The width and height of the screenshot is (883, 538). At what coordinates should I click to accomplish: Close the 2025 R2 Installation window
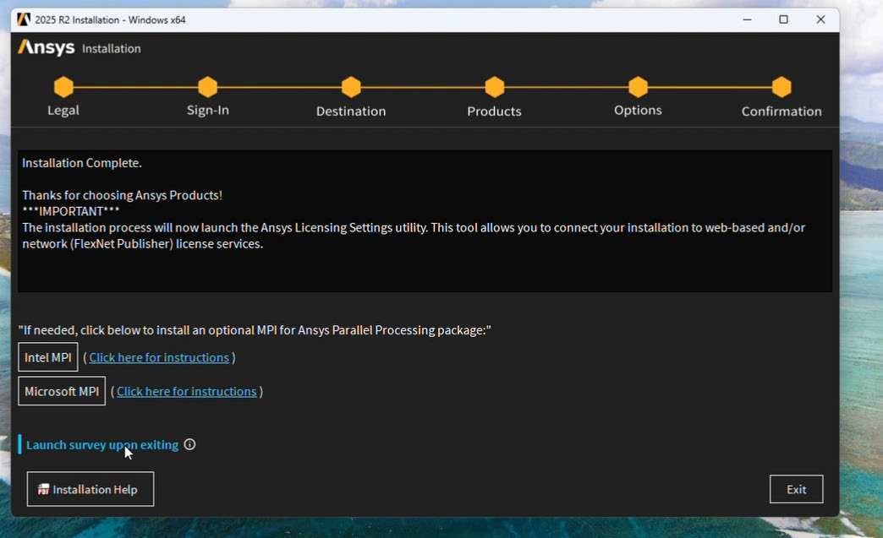tap(820, 19)
